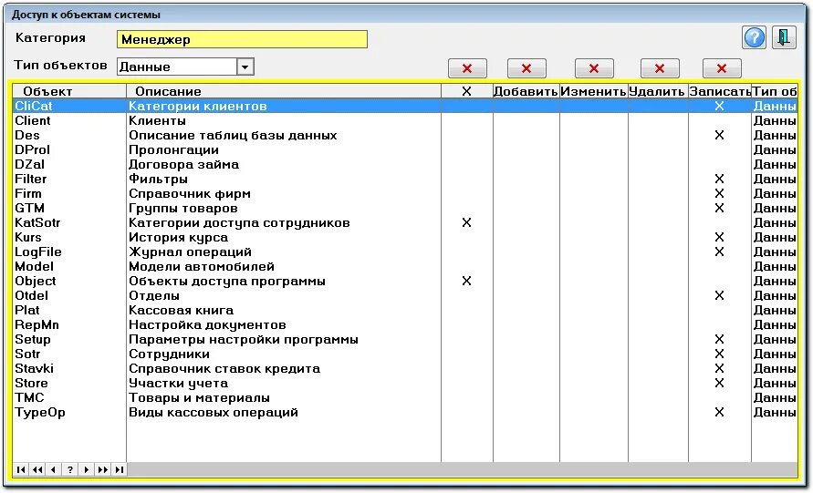Click the Записать column header
Image resolution: width=813 pixels, height=493 pixels.
point(720,92)
